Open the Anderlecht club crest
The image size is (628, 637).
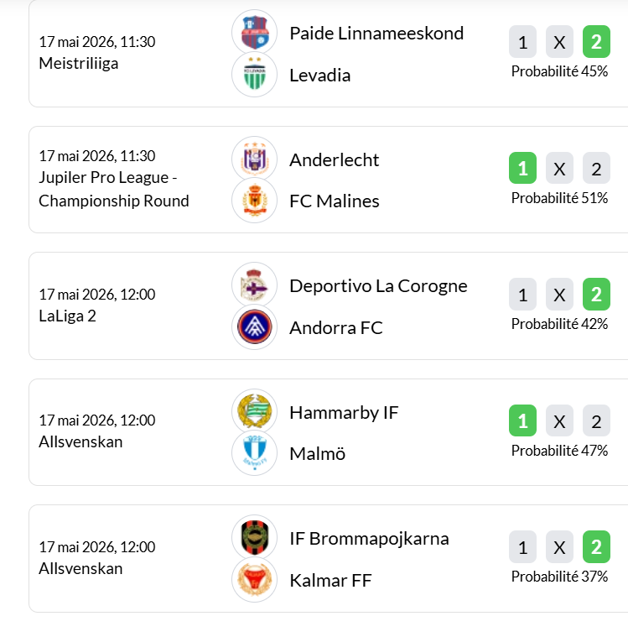coord(255,159)
